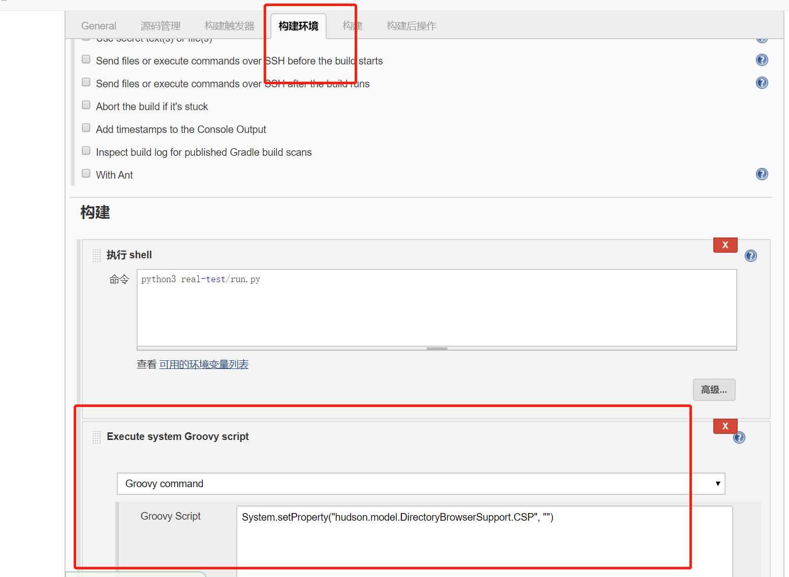Open help for Groovy script build step
789x577 pixels.
tap(739, 437)
